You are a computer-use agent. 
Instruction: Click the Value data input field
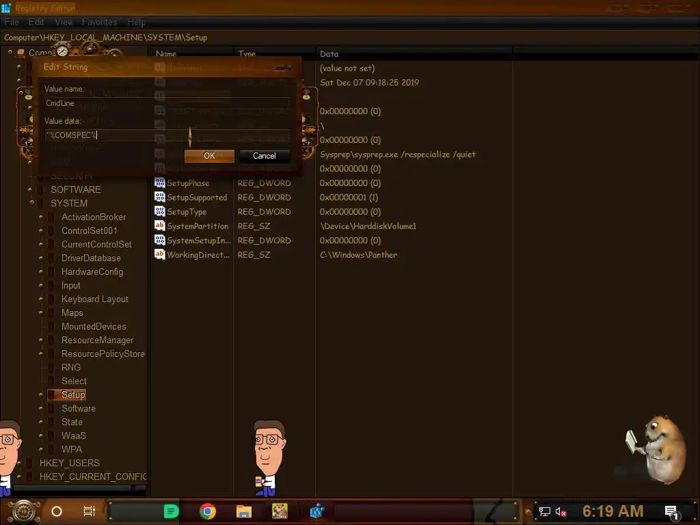pos(167,135)
